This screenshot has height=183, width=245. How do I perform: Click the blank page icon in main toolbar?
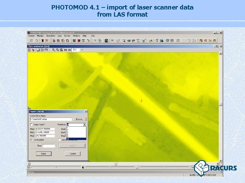coord(32,41)
